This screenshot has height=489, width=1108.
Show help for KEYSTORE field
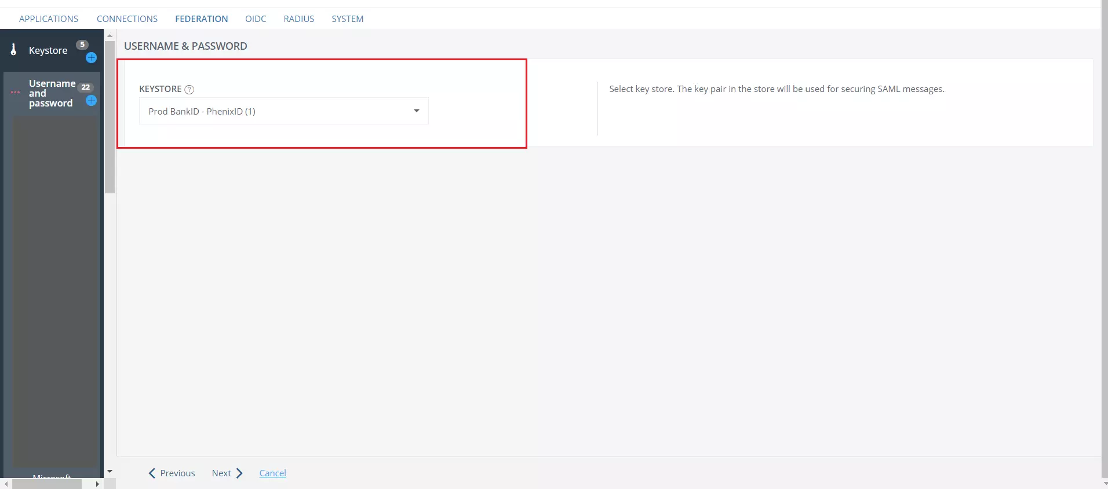pos(189,89)
